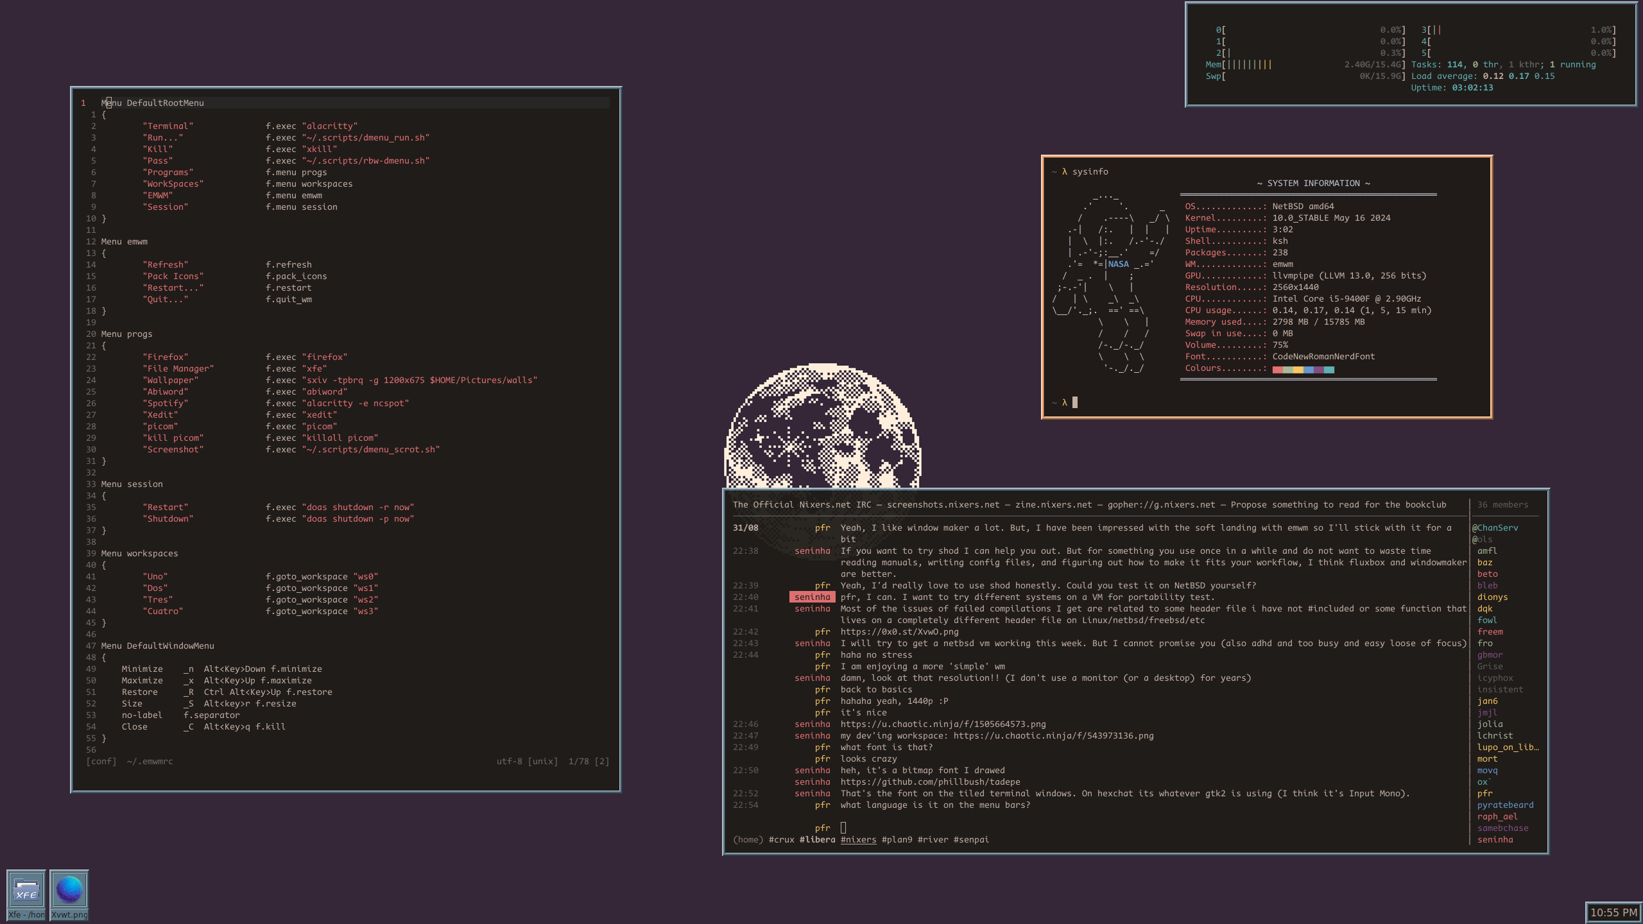Viewport: 1643px width, 924px height.
Task: Switch to the #libera channel tab
Action: pos(817,839)
